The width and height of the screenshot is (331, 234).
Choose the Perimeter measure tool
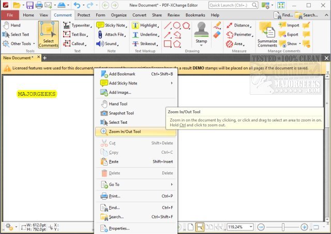(x=239, y=35)
